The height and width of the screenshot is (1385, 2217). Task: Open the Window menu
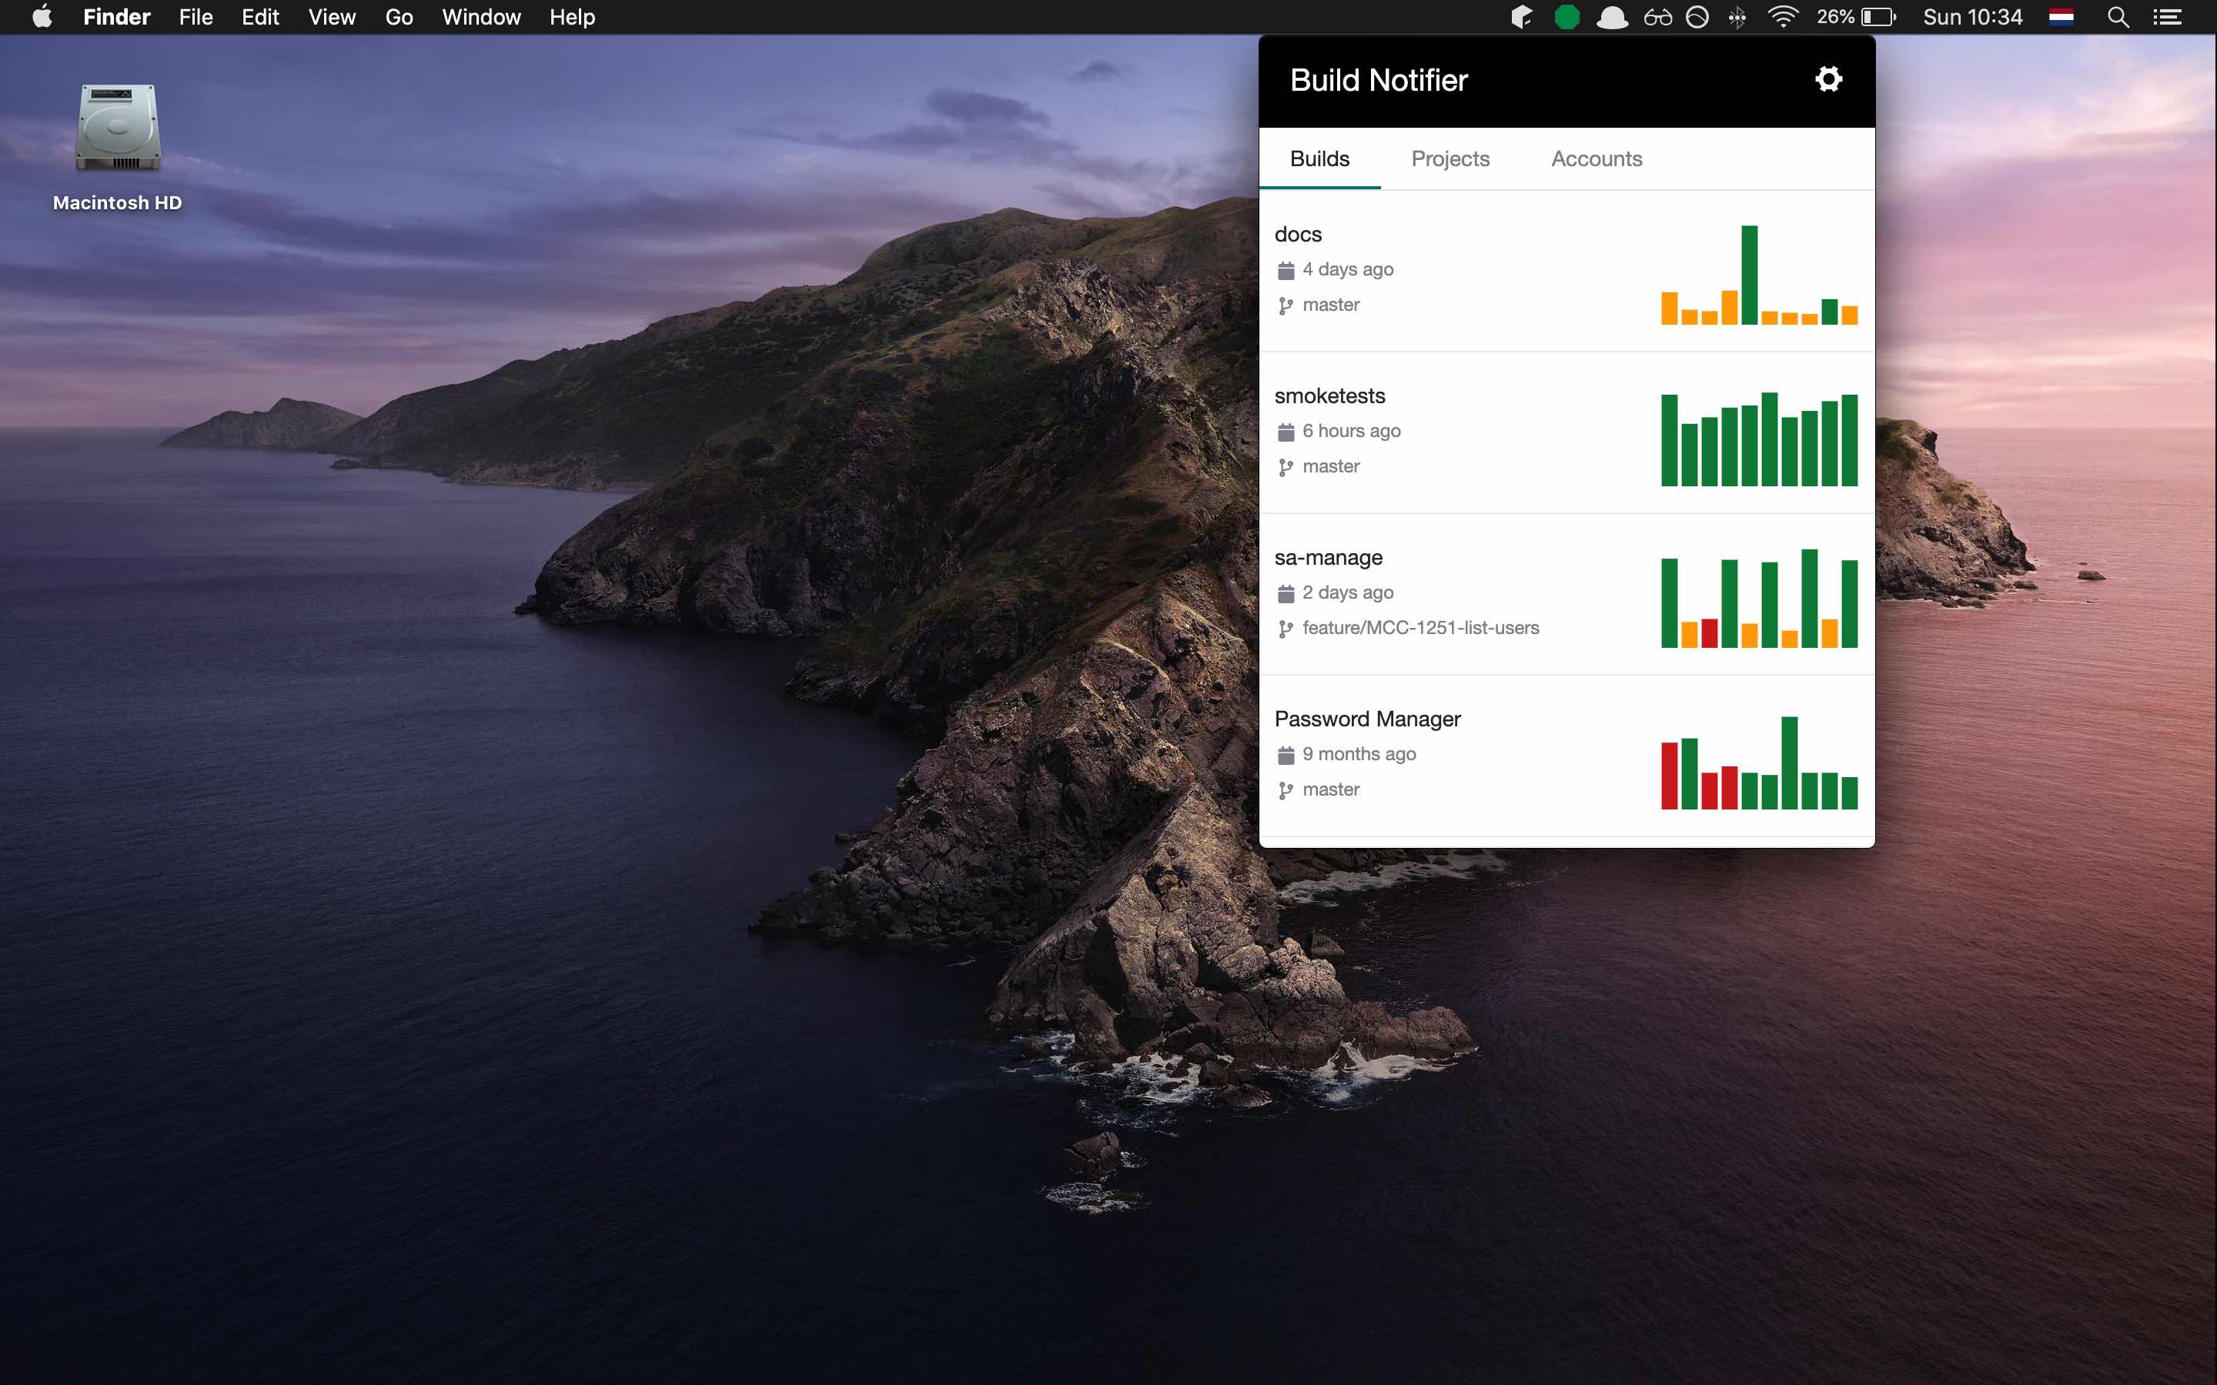pos(481,18)
